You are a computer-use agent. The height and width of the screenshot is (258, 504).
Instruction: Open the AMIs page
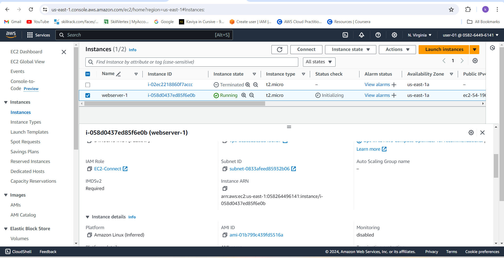(16, 205)
